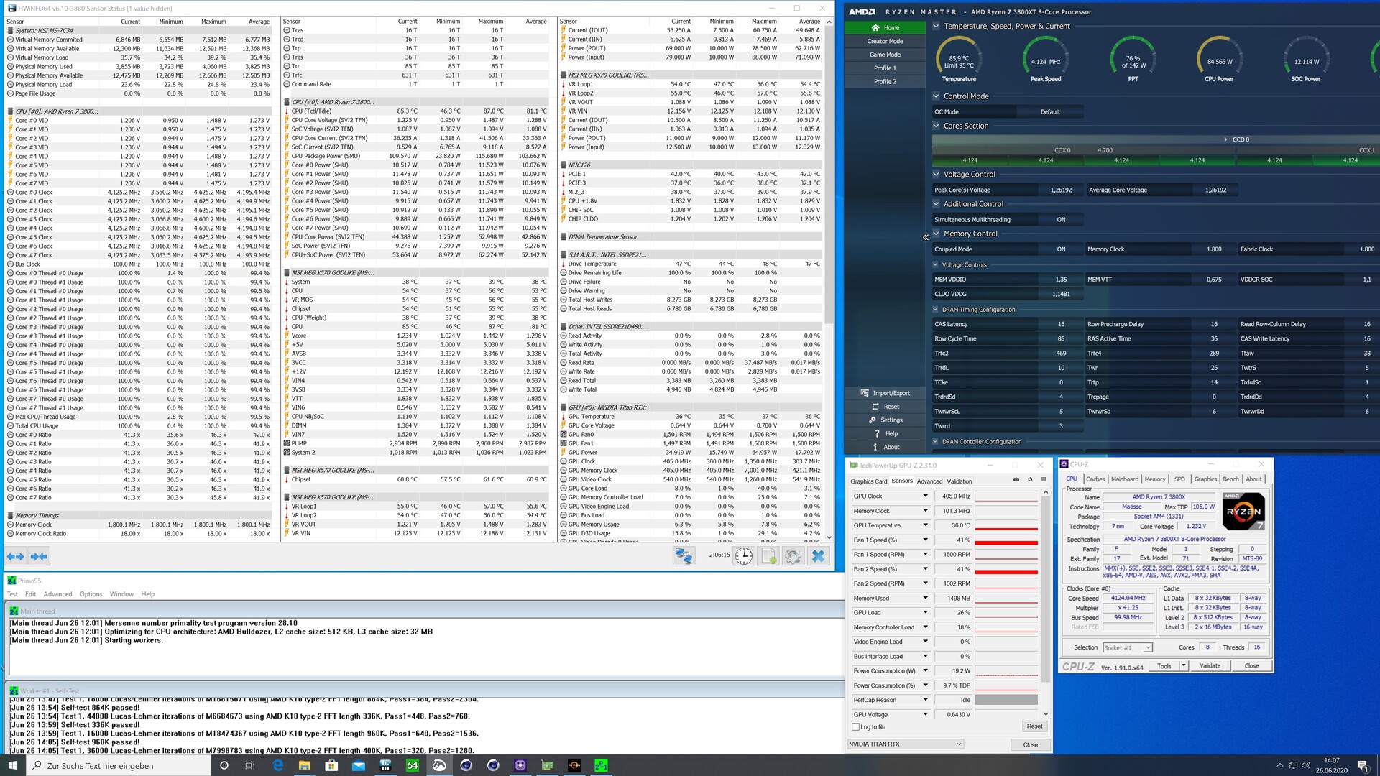Click CPU-Z Validate button

click(1210, 666)
